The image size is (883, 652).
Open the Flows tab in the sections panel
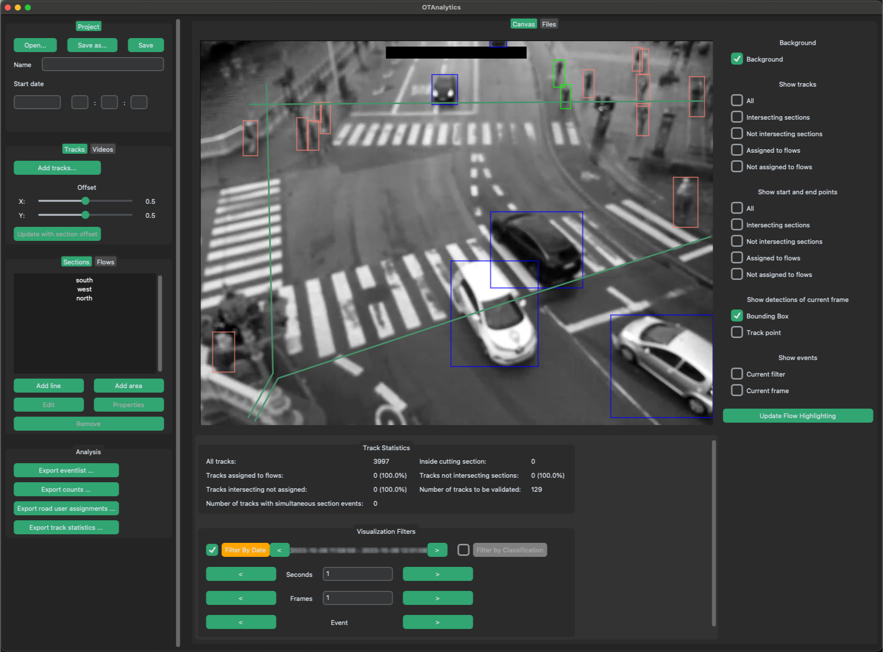[x=105, y=261]
